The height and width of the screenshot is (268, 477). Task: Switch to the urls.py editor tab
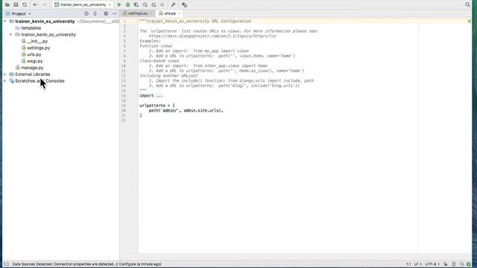(170, 13)
